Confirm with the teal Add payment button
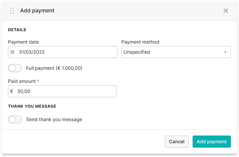Viewport: 239px width, 157px height. point(211,142)
